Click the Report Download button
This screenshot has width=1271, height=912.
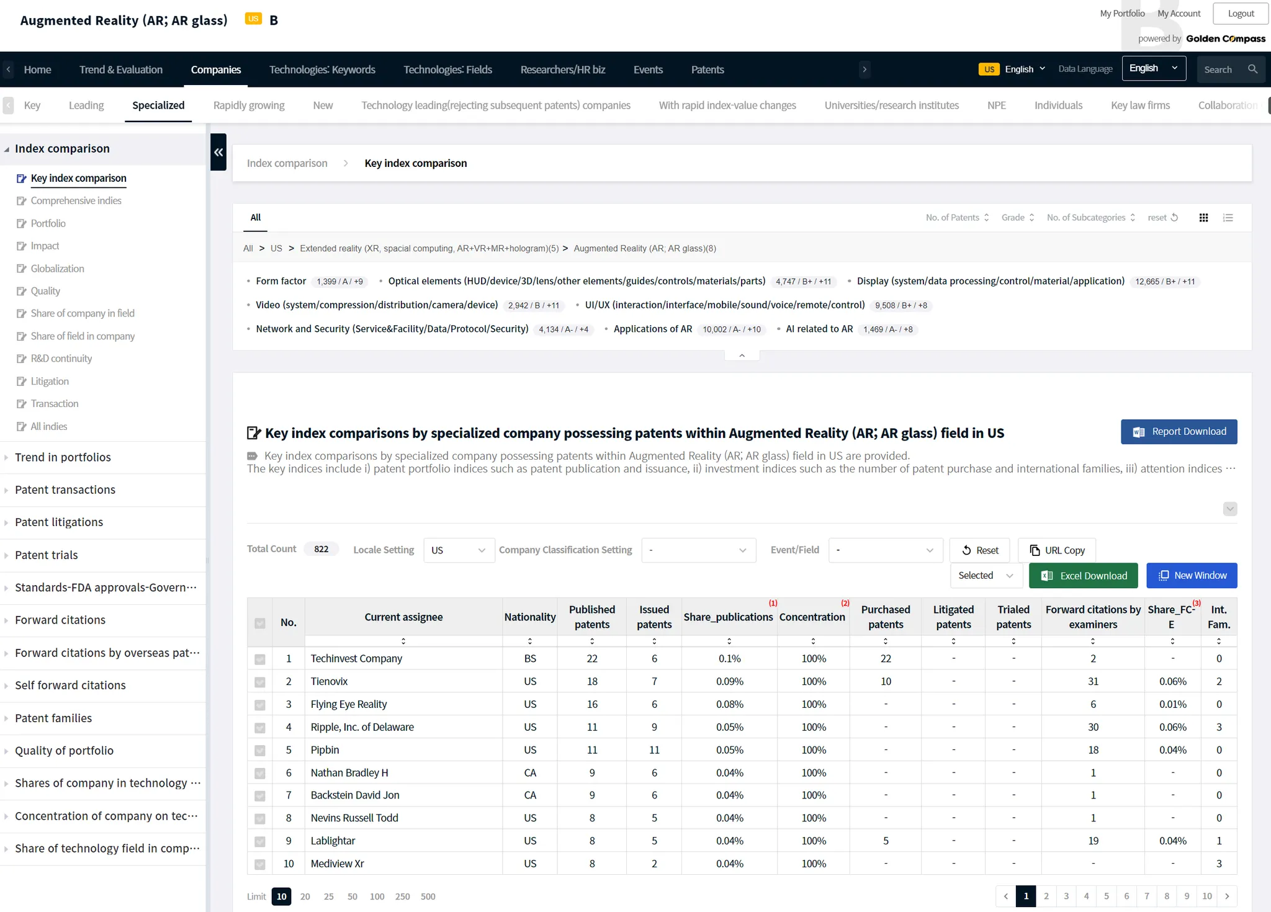1179,432
